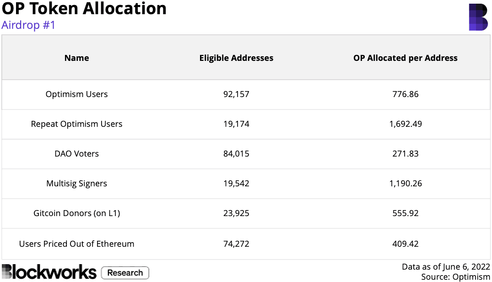This screenshot has width=492, height=282.
Task: Click the 92,157 eligible addresses cell
Action: point(236,94)
